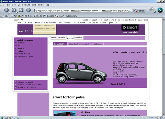Select insurance services in the dropdown menu
This screenshot has height=119, width=165.
(x=45, y=28)
